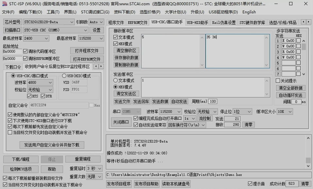Uncheck 自动发送结束符 option
The width and height of the screenshot is (313, 189).
(x=136, y=125)
